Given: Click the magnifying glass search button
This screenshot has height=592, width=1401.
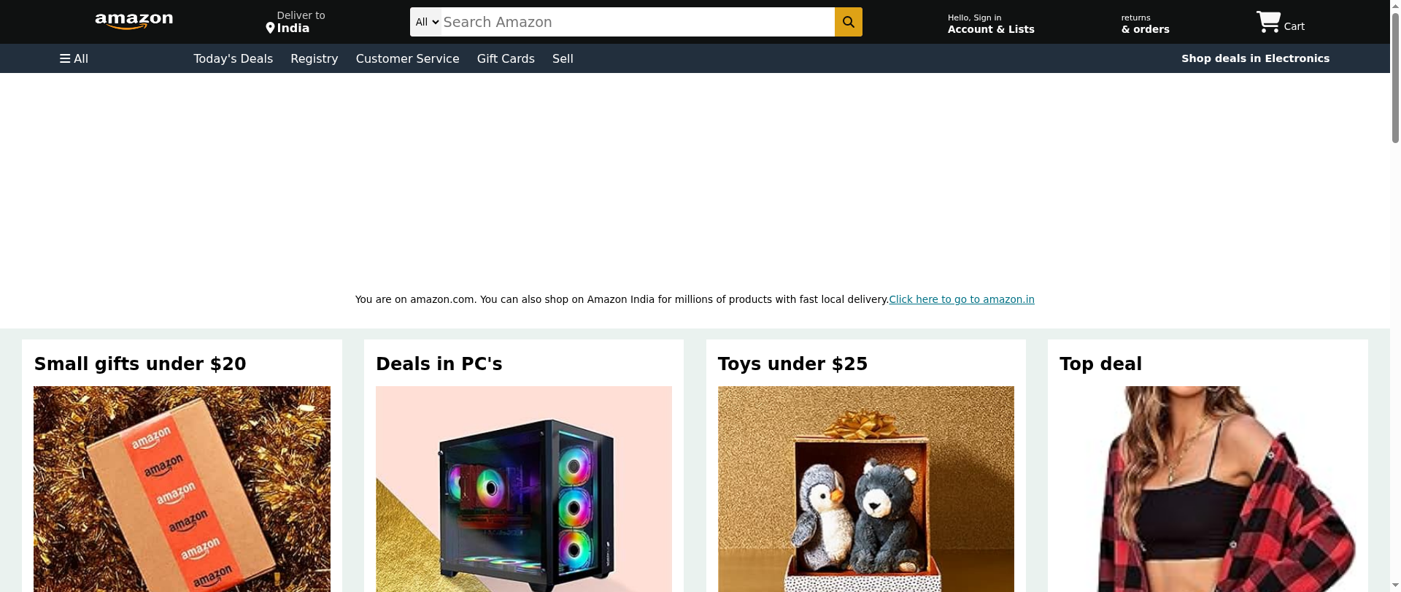Looking at the screenshot, I should (x=848, y=22).
